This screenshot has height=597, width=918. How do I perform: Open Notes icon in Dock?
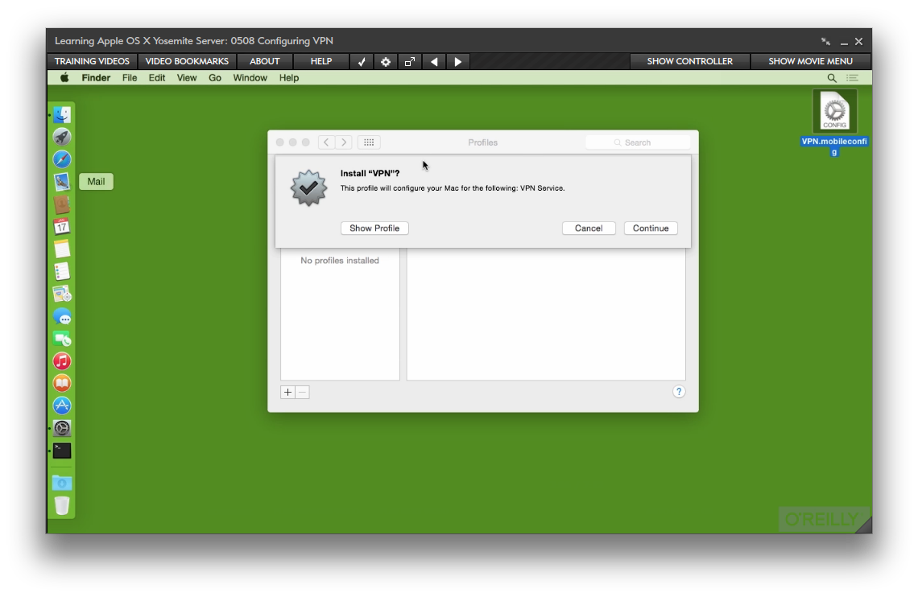(x=62, y=249)
